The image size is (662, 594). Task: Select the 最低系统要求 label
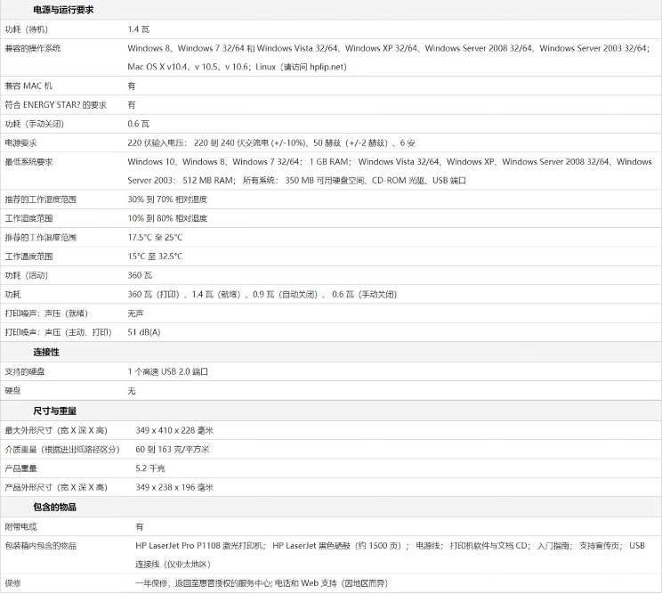click(x=28, y=162)
